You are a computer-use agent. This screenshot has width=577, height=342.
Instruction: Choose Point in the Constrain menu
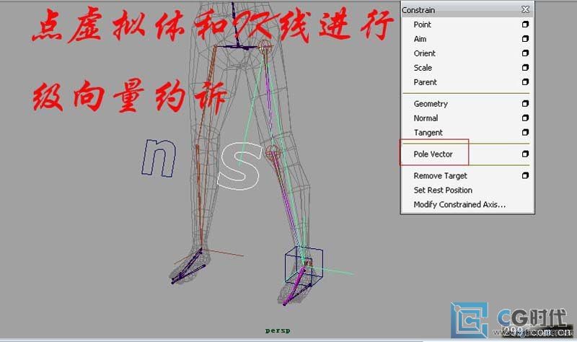(422, 25)
